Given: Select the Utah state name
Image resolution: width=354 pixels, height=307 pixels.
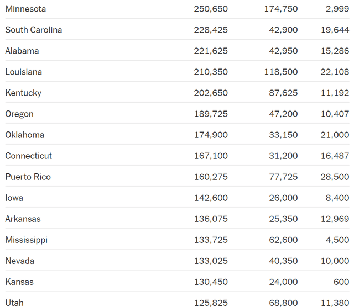Looking at the screenshot, I should click(14, 303).
